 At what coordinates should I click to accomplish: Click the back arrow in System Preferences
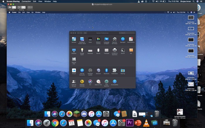click(78, 33)
